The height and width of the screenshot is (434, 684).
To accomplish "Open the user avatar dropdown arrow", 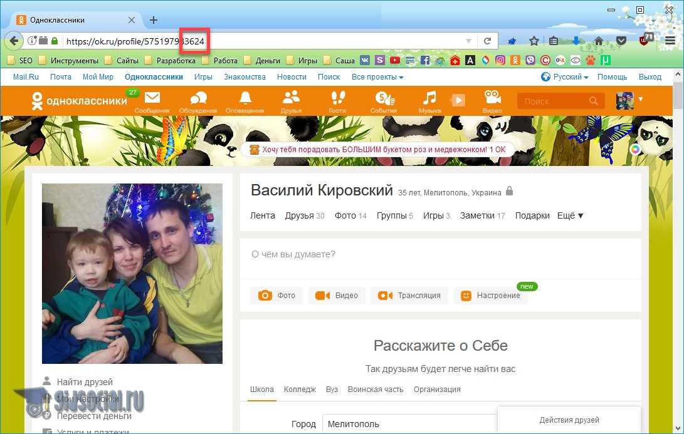I will click(640, 100).
